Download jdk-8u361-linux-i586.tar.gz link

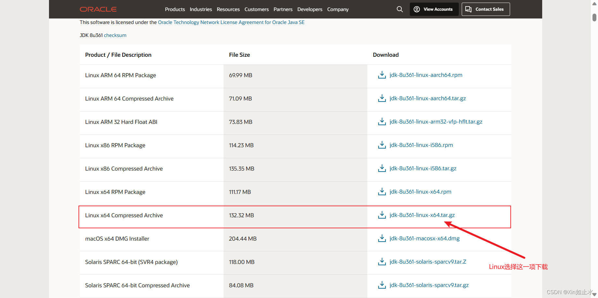423,168
